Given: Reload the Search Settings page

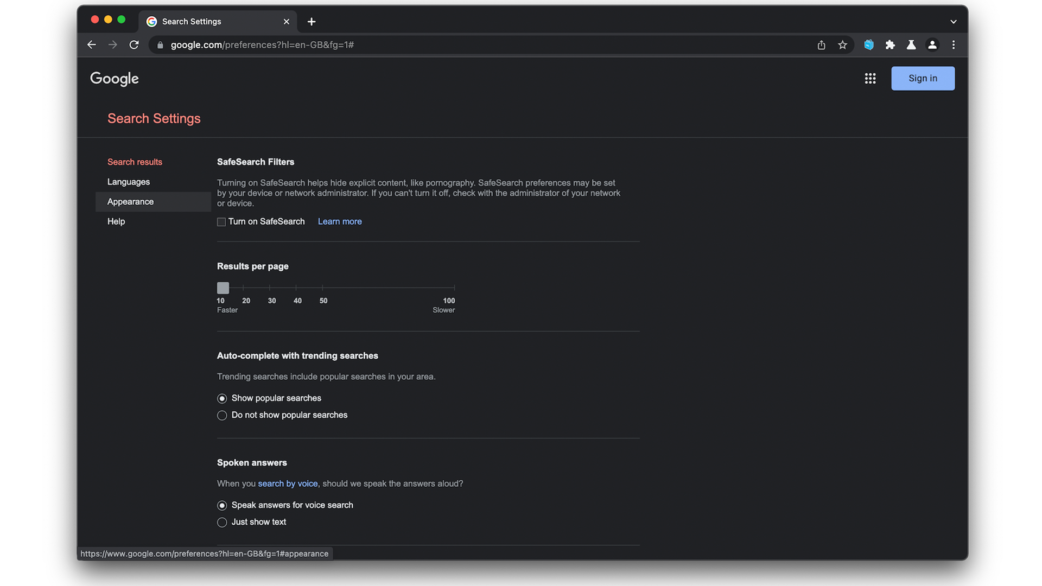Looking at the screenshot, I should [x=134, y=45].
